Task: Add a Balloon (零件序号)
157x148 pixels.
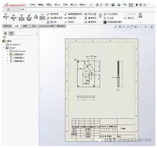Action: click(x=53, y=14)
